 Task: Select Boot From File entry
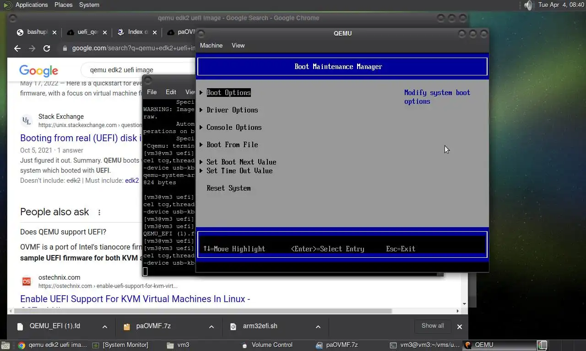(232, 144)
